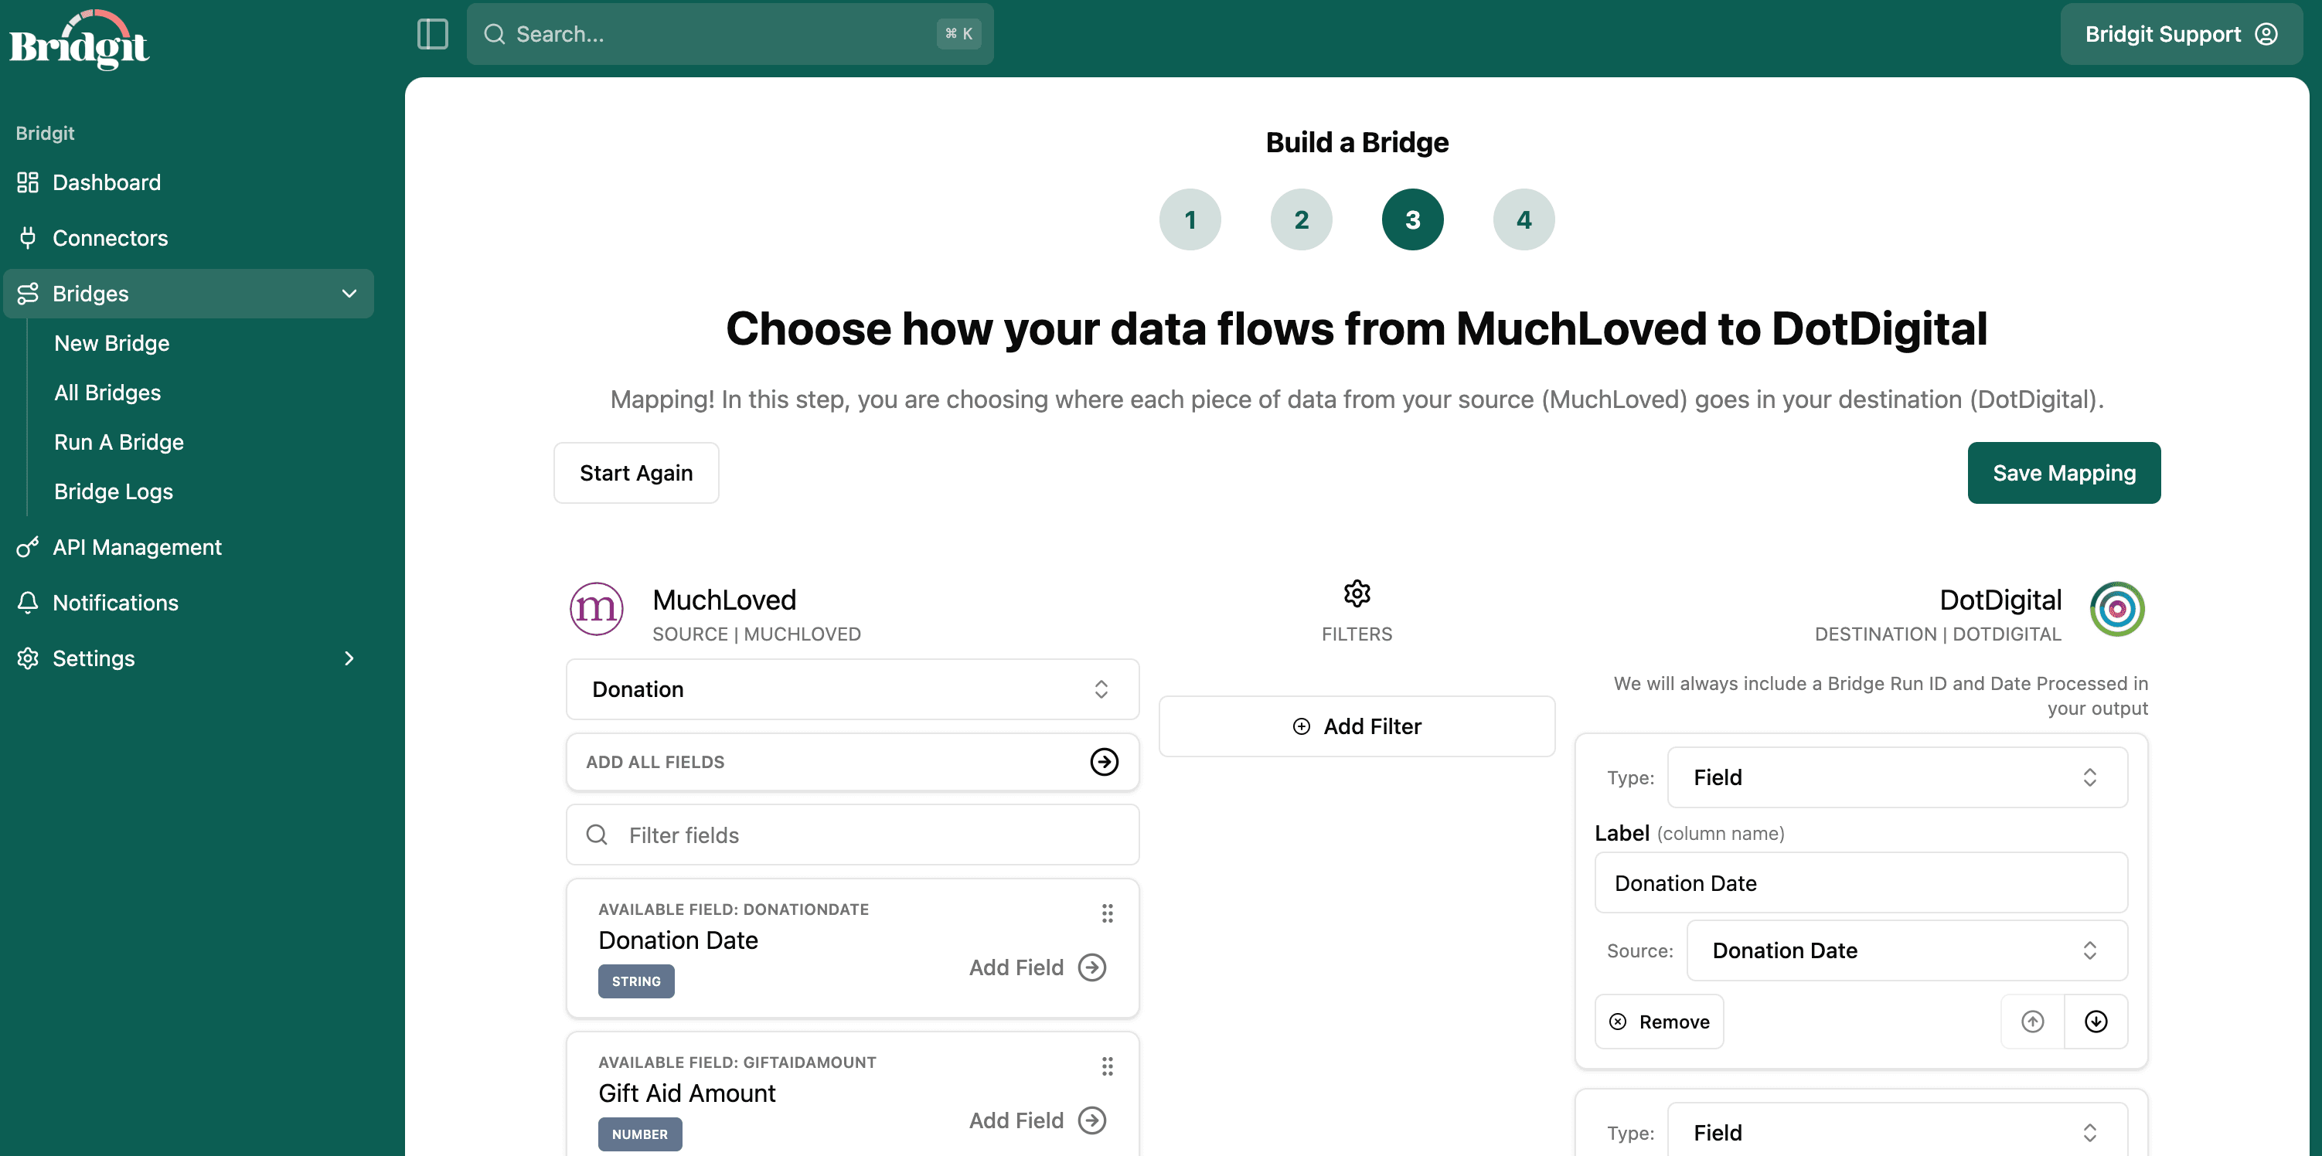Screen dimensions: 2322x1156
Task: Remove the Donation Date mapping
Action: pos(1659,1022)
